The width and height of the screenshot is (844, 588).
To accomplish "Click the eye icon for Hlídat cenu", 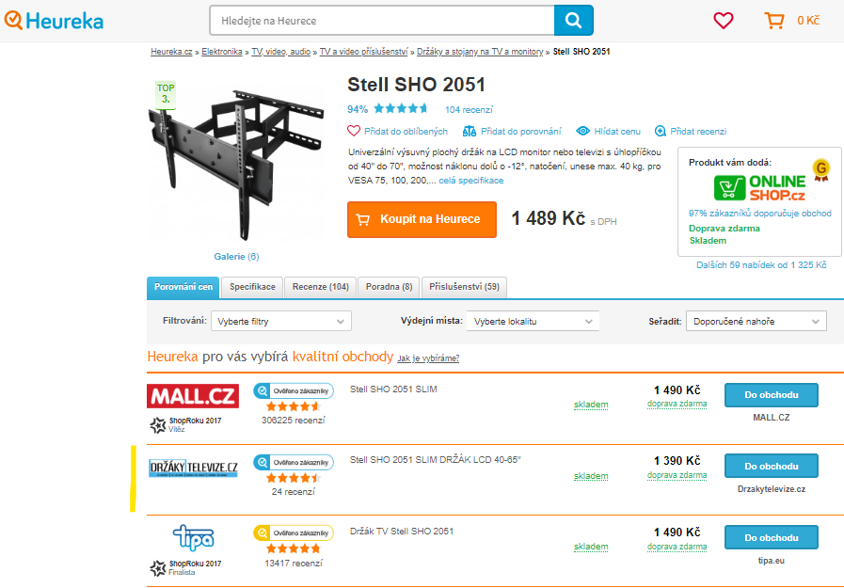I will 582,131.
